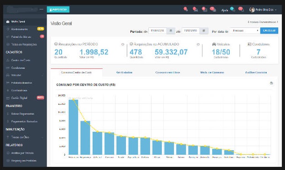The image size is (285, 170).
Task: Click the icon before Requisições no ACUMULADO heading
Action: (x=131, y=44)
